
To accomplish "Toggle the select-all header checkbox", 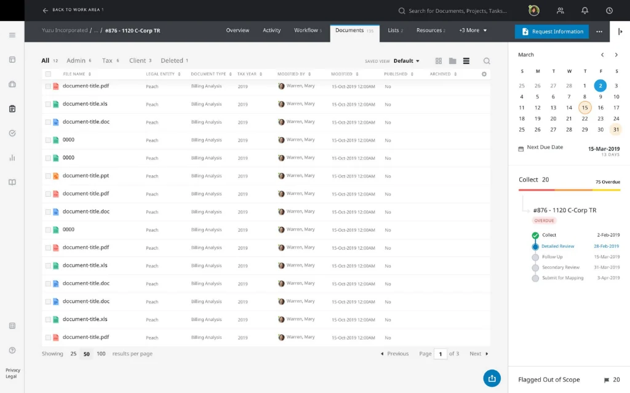I will tap(48, 74).
